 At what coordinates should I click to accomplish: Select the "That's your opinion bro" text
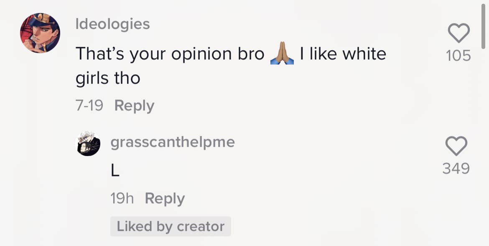tap(170, 54)
